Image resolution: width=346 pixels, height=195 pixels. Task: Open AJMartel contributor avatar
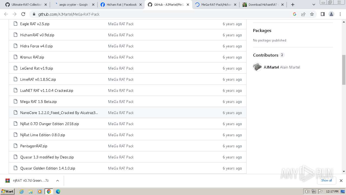pyautogui.click(x=257, y=67)
